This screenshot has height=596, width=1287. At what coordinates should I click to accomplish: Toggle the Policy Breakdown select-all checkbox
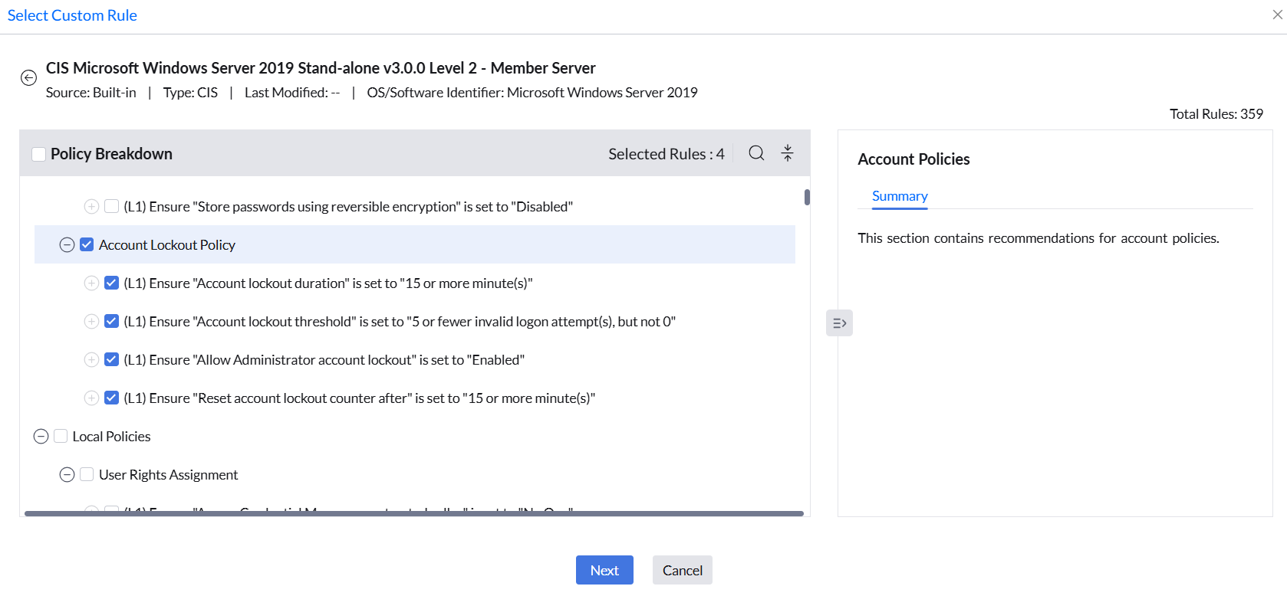tap(38, 154)
